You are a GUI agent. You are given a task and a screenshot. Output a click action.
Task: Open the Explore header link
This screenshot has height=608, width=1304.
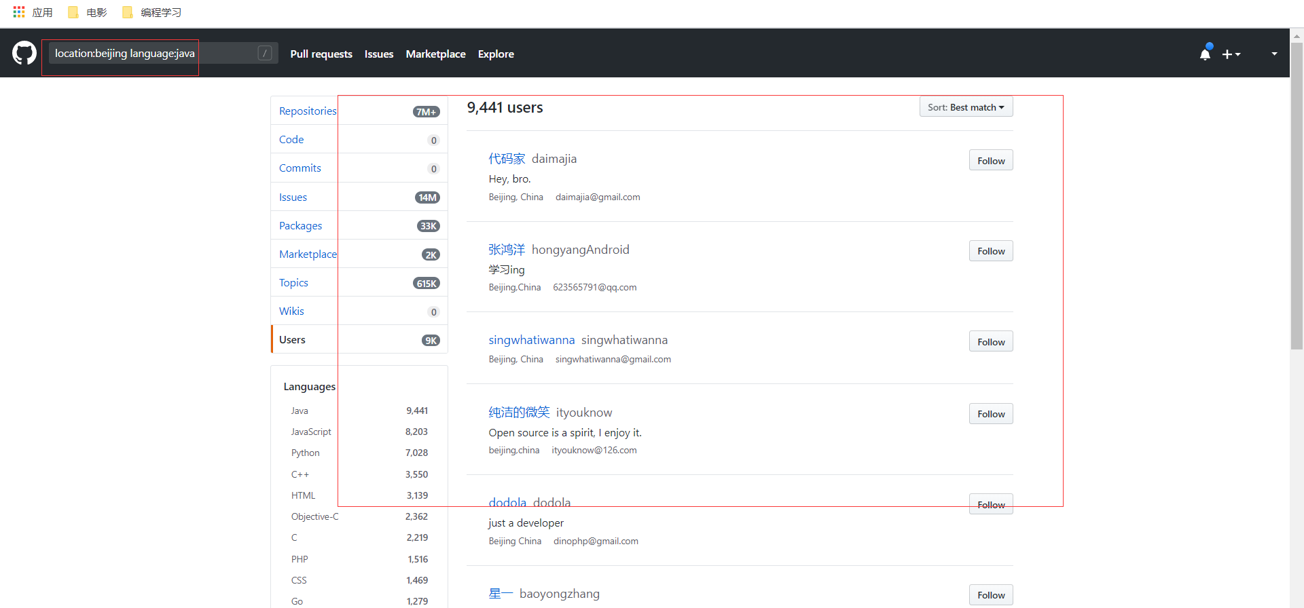(496, 54)
